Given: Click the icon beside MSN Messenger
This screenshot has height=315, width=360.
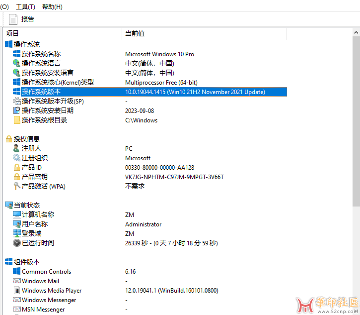Looking at the screenshot, I should 16,309.
